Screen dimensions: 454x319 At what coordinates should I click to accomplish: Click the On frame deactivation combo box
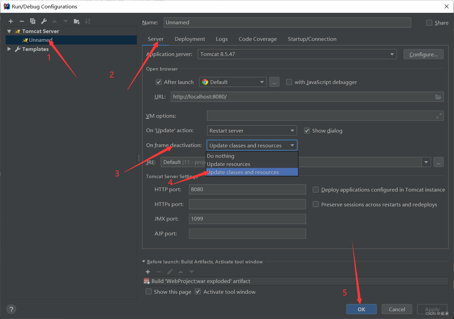252,145
